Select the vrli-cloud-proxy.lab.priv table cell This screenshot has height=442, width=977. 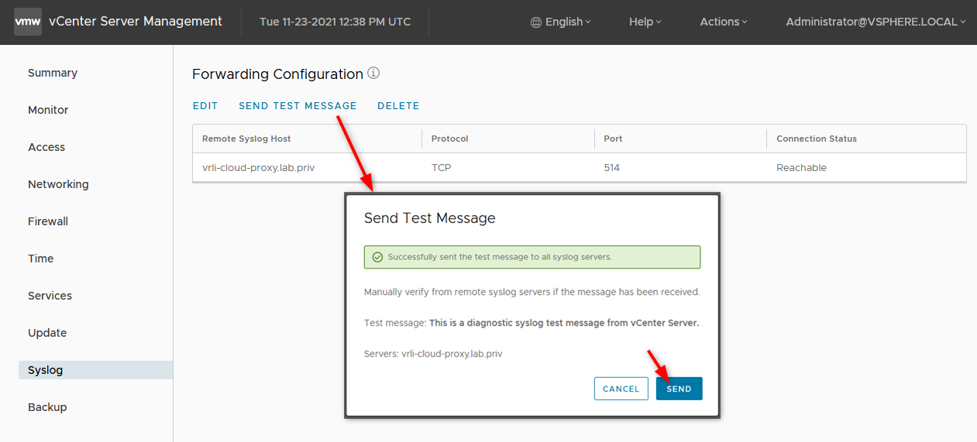258,167
